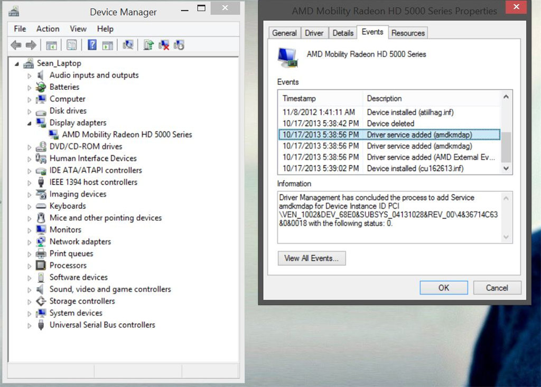Expand the System devices node
541x387 pixels.
[30, 314]
